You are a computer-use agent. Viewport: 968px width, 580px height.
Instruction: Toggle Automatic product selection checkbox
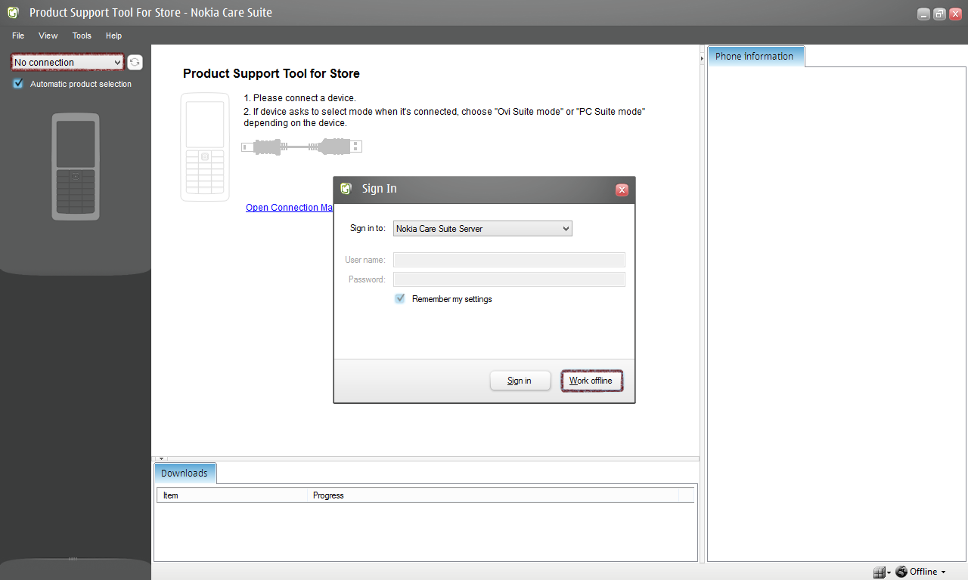(18, 84)
